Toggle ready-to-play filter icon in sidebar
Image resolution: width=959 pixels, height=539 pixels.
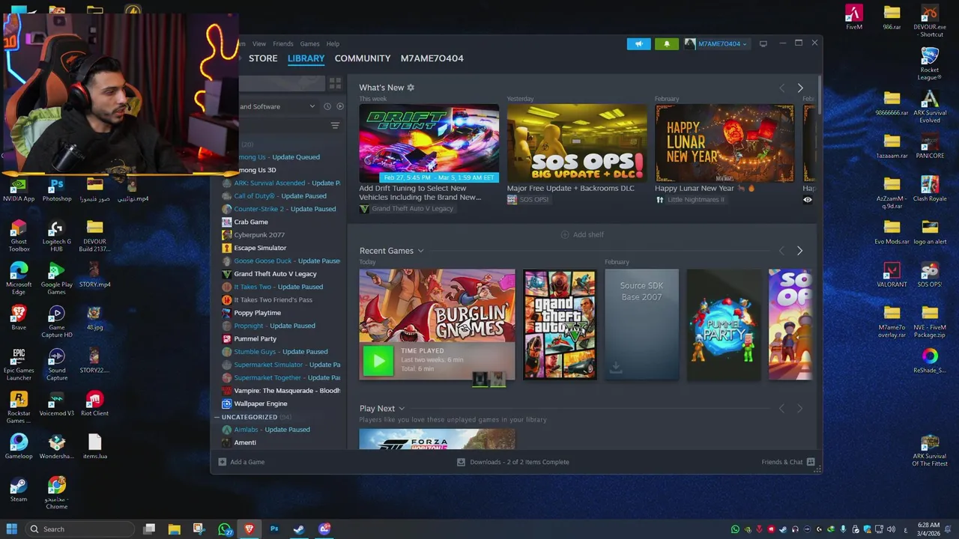(x=340, y=106)
